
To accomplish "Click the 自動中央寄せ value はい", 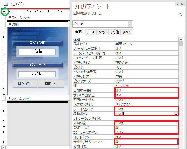I will coord(147,91).
